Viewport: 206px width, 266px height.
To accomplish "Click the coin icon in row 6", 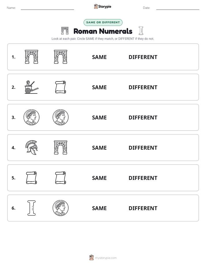I will point(61,208).
